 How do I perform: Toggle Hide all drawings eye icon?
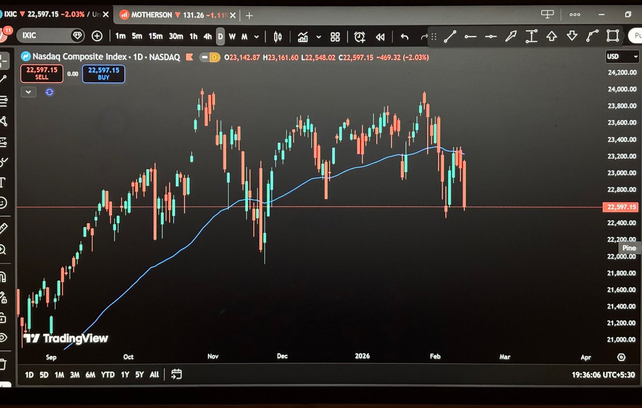tap(3, 338)
